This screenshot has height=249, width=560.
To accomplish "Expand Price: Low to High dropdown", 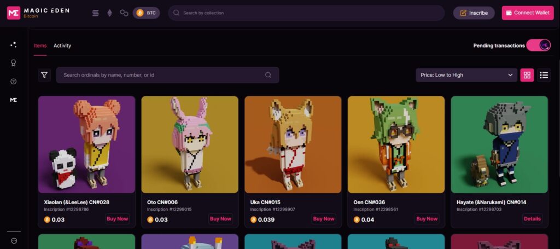I will 466,75.
